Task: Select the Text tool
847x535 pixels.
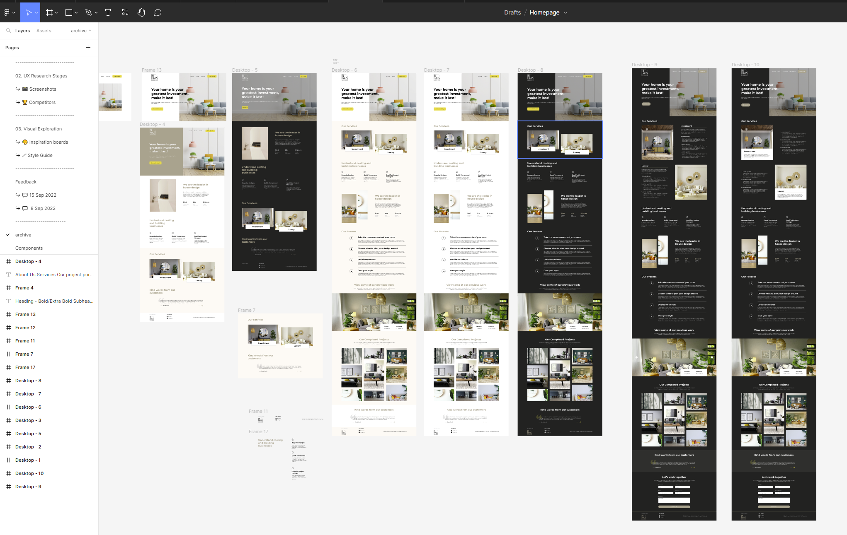Action: click(x=108, y=12)
